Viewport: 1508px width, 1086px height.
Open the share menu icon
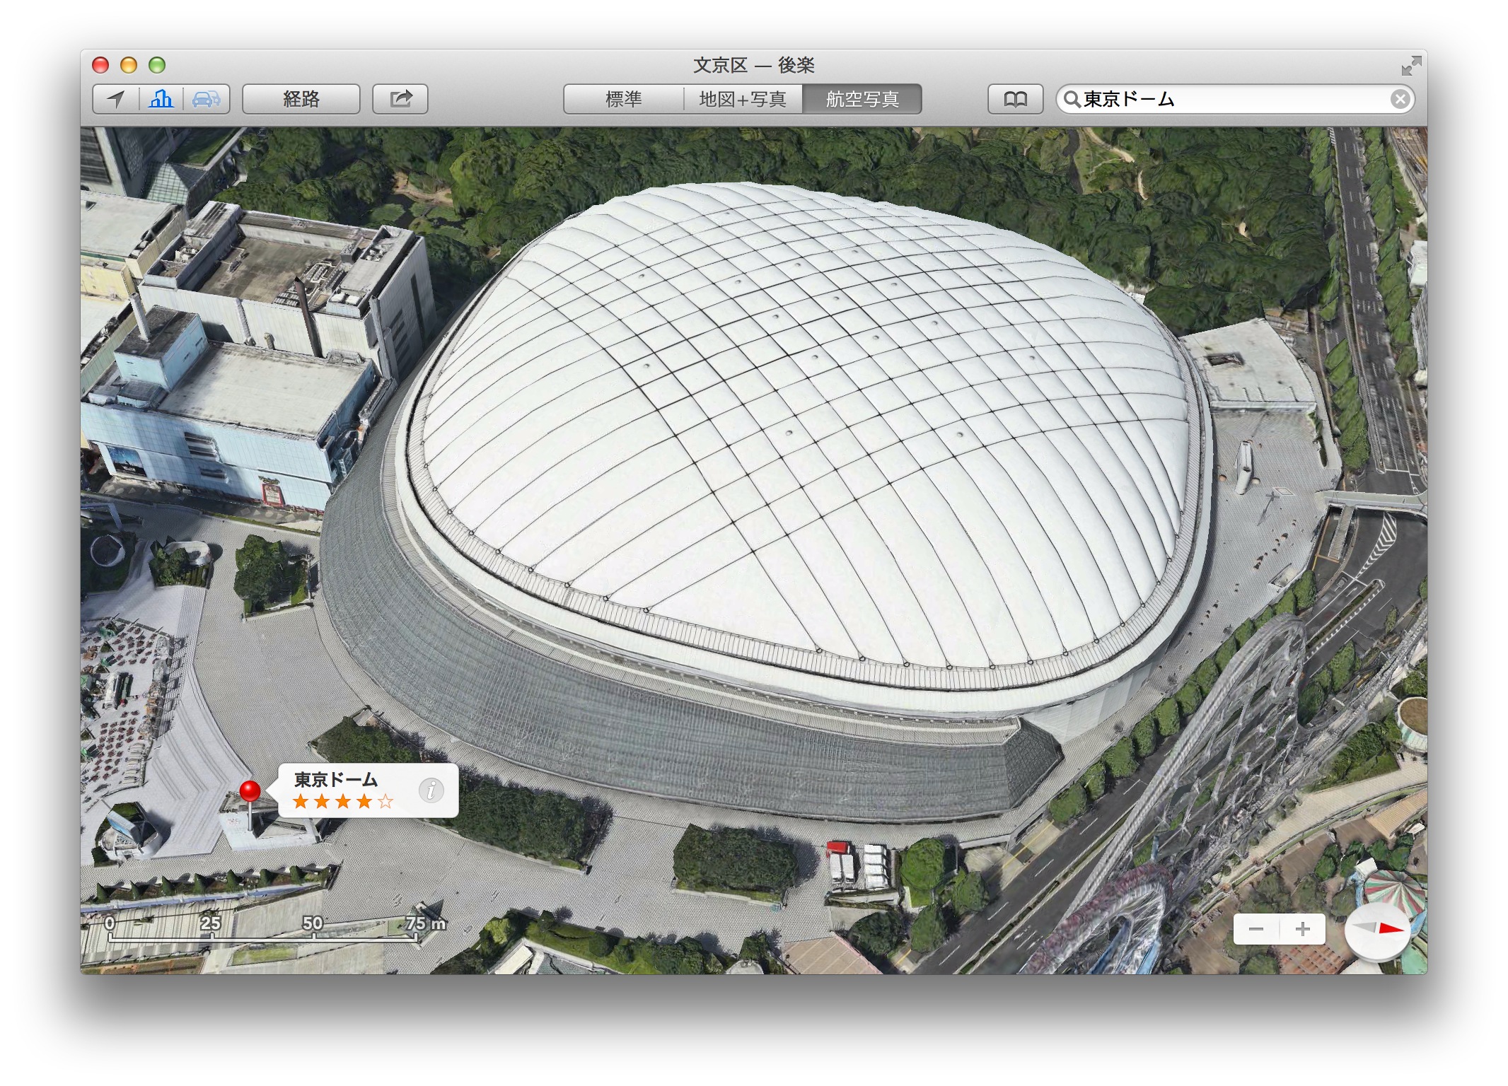400,99
